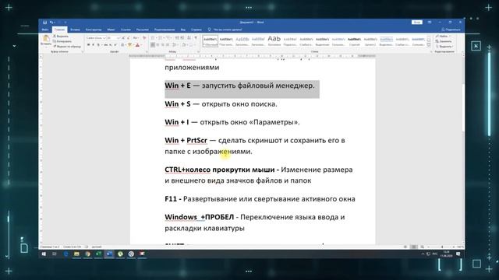Align paragraph text to the right
This screenshot has width=499, height=280.
coord(163,45)
